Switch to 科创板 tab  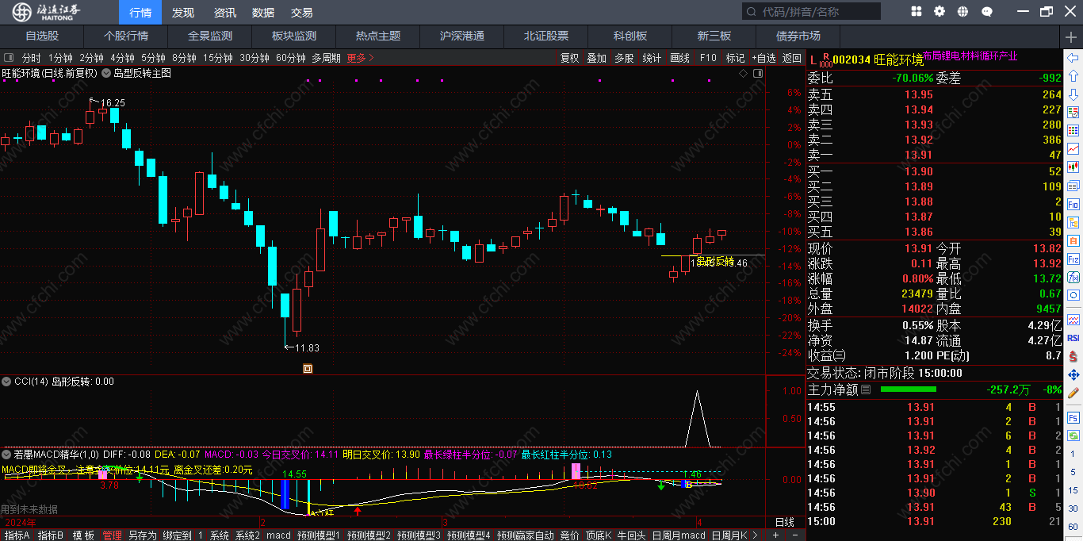pos(630,36)
